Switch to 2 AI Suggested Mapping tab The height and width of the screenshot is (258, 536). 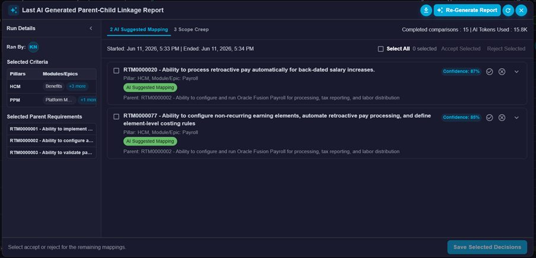point(139,30)
